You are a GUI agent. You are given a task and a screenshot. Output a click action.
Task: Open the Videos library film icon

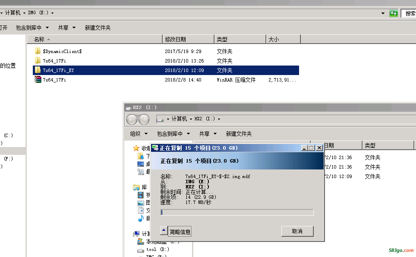(141, 195)
